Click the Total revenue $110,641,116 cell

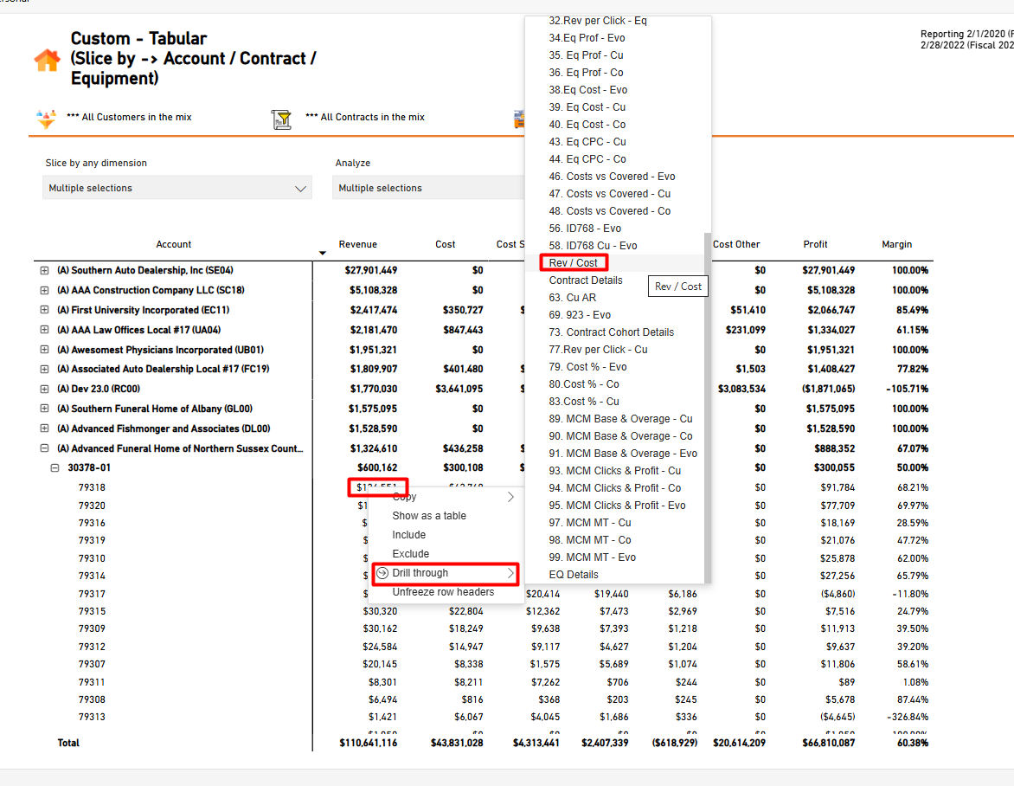coord(368,744)
